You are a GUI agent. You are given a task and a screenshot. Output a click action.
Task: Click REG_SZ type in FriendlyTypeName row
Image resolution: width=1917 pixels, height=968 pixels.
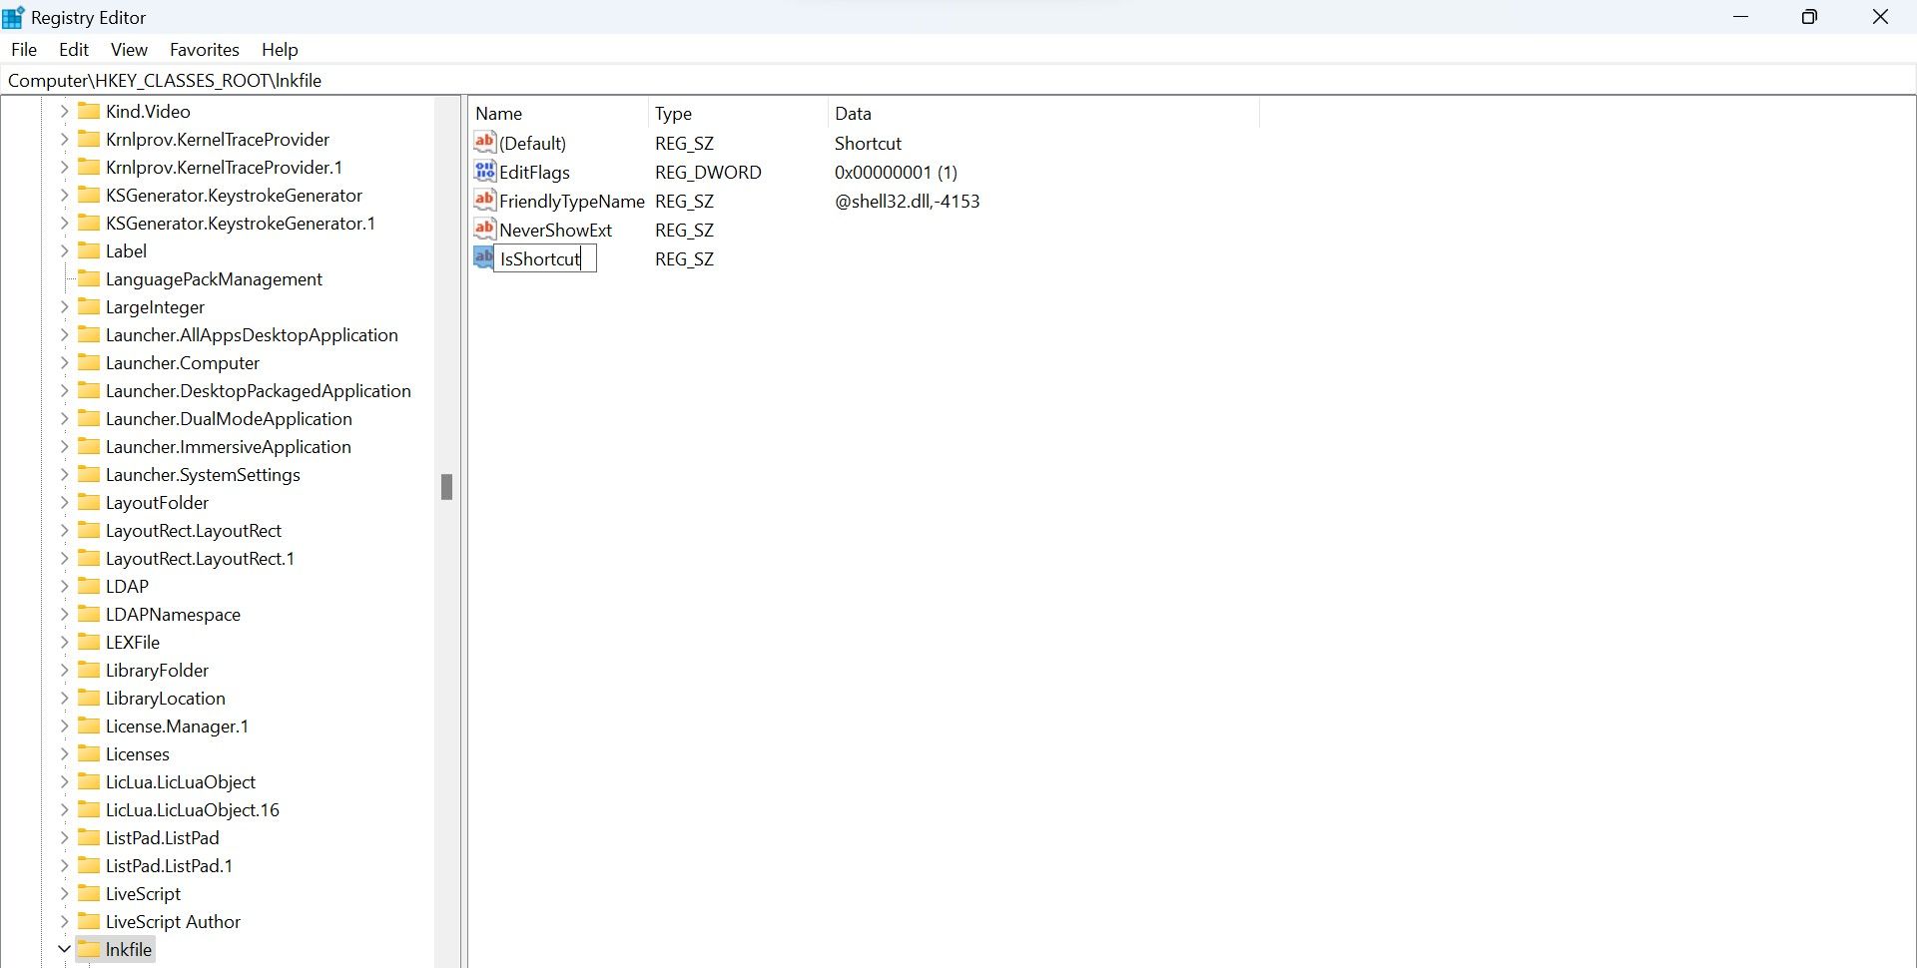[x=684, y=201]
